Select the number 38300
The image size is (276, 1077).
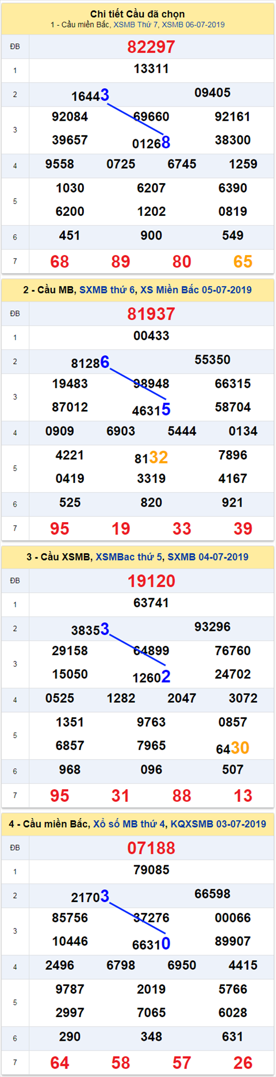[x=233, y=140]
